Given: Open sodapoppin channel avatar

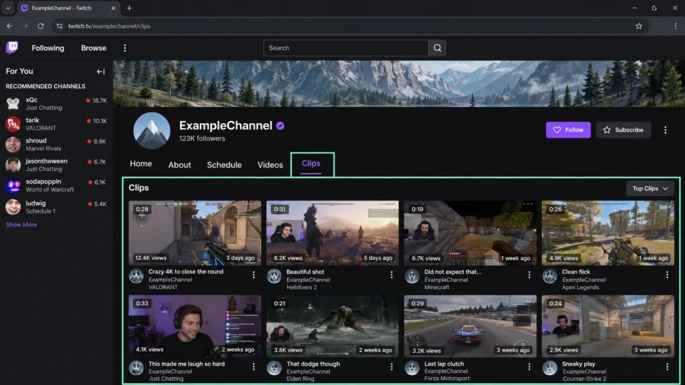Looking at the screenshot, I should click(x=13, y=186).
